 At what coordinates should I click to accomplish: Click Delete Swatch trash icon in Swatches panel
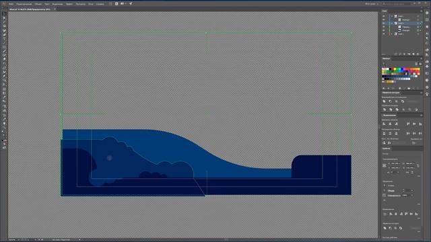pos(418,88)
